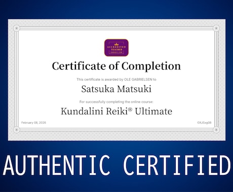Viewport: 233px width, 192px height.
Task: Click the 'awarded by OLE GABRIELSEN' line
Action: coord(116,79)
